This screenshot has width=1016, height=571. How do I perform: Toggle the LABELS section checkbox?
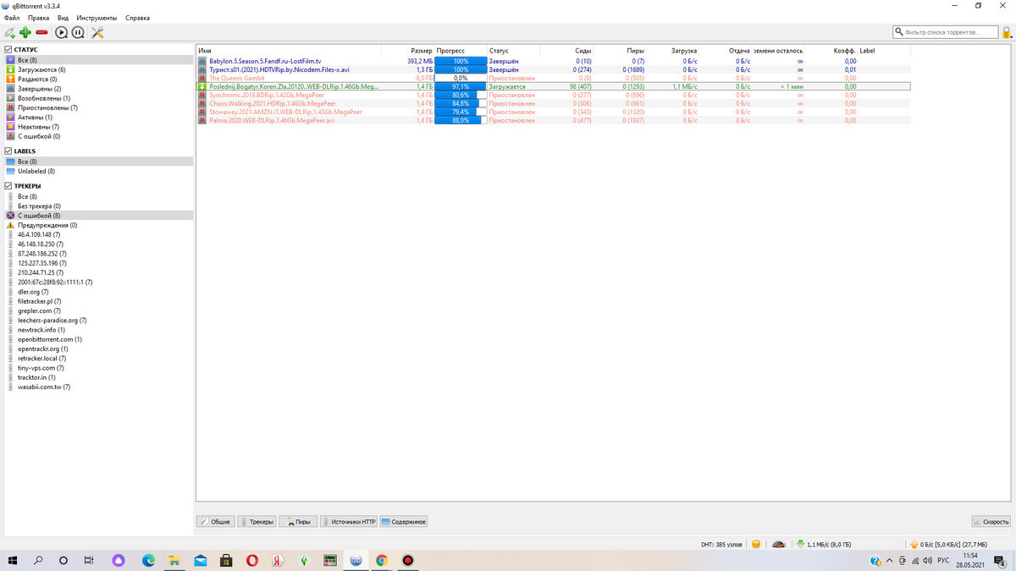(8, 151)
